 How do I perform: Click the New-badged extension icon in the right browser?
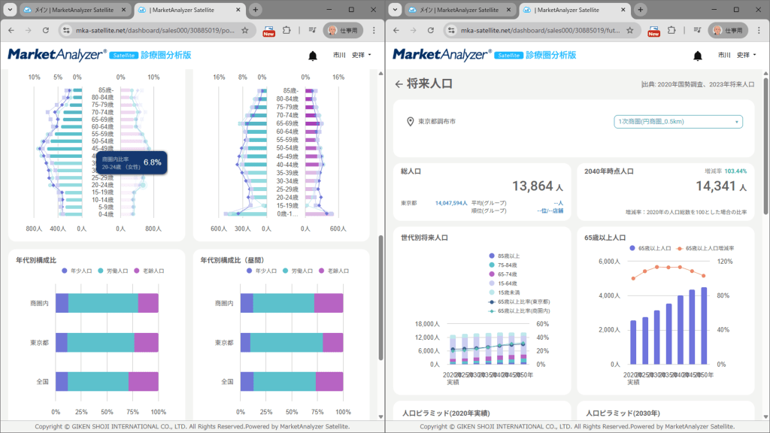[653, 30]
